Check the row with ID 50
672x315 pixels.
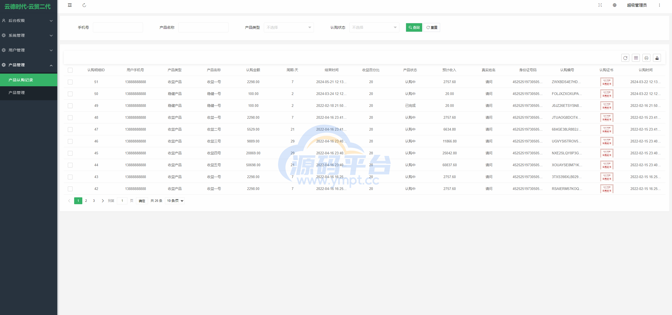point(70,94)
